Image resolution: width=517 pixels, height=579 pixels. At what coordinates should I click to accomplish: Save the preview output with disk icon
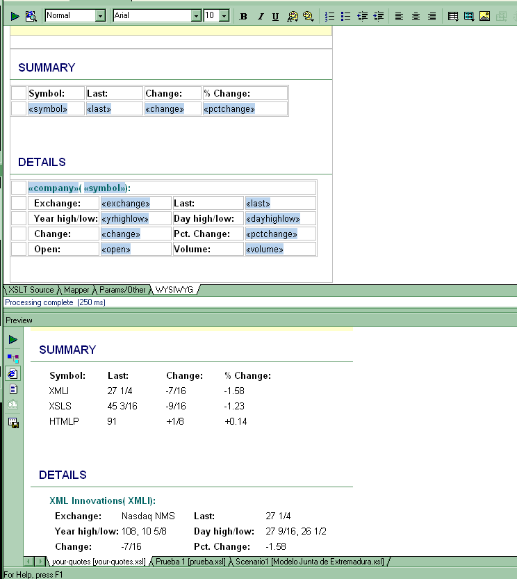click(13, 423)
